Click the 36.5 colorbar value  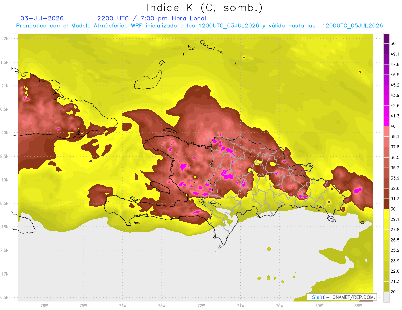(x=395, y=157)
